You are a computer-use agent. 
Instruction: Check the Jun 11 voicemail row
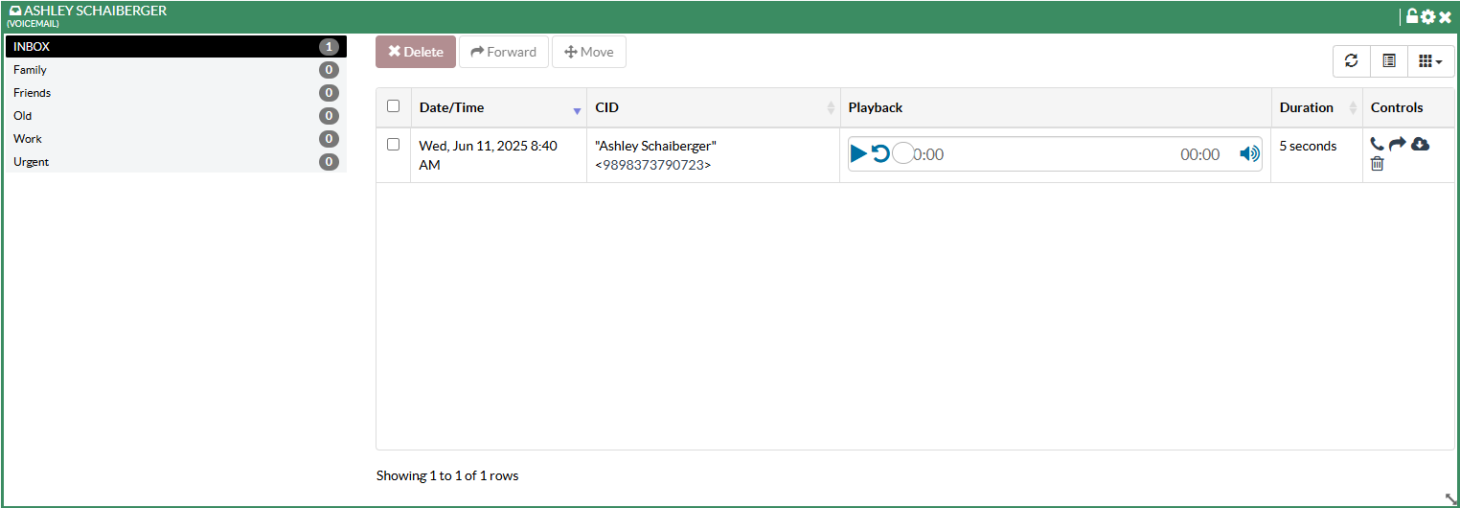pos(393,145)
